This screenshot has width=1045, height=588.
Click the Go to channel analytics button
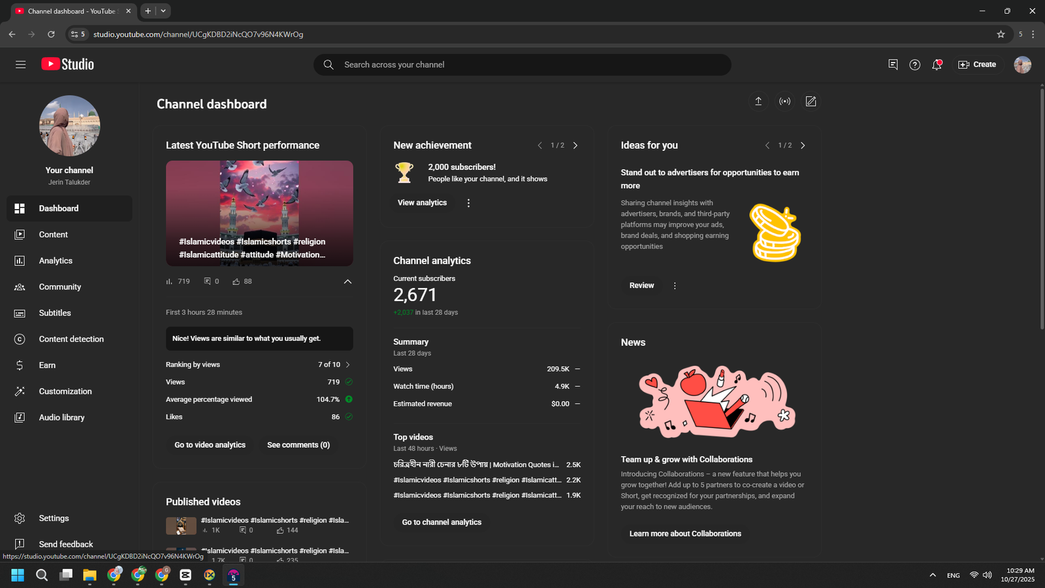click(442, 522)
